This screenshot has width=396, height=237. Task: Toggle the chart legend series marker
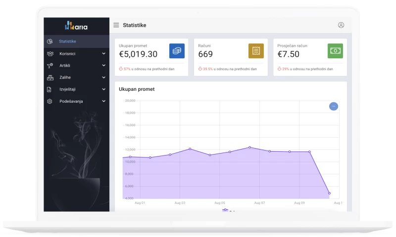(x=225, y=210)
